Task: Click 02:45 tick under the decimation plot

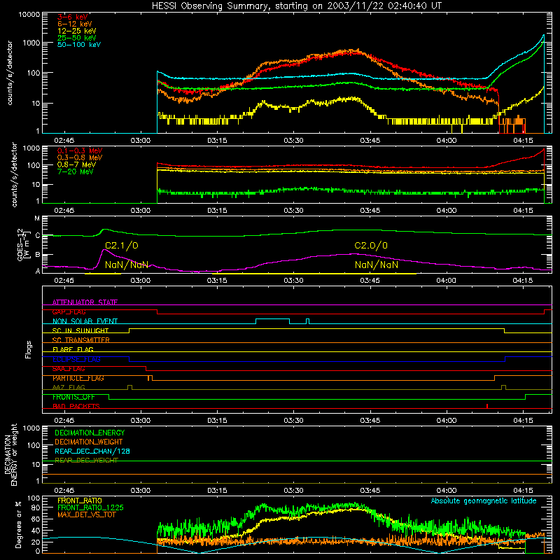Action: click(x=64, y=491)
